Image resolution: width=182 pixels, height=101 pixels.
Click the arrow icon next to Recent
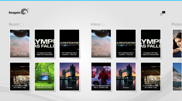[22, 24]
